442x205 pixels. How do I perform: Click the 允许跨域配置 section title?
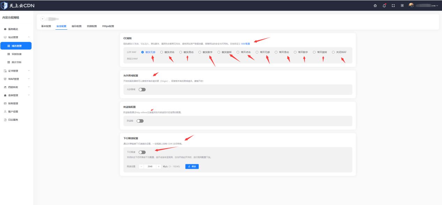131,76
